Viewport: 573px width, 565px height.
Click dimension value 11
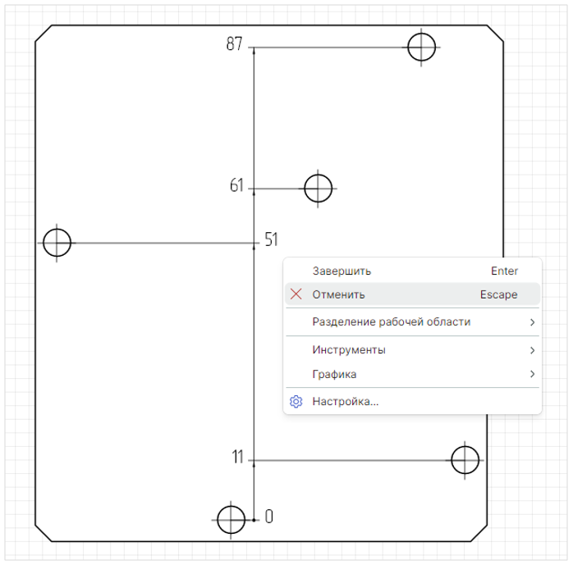click(237, 457)
